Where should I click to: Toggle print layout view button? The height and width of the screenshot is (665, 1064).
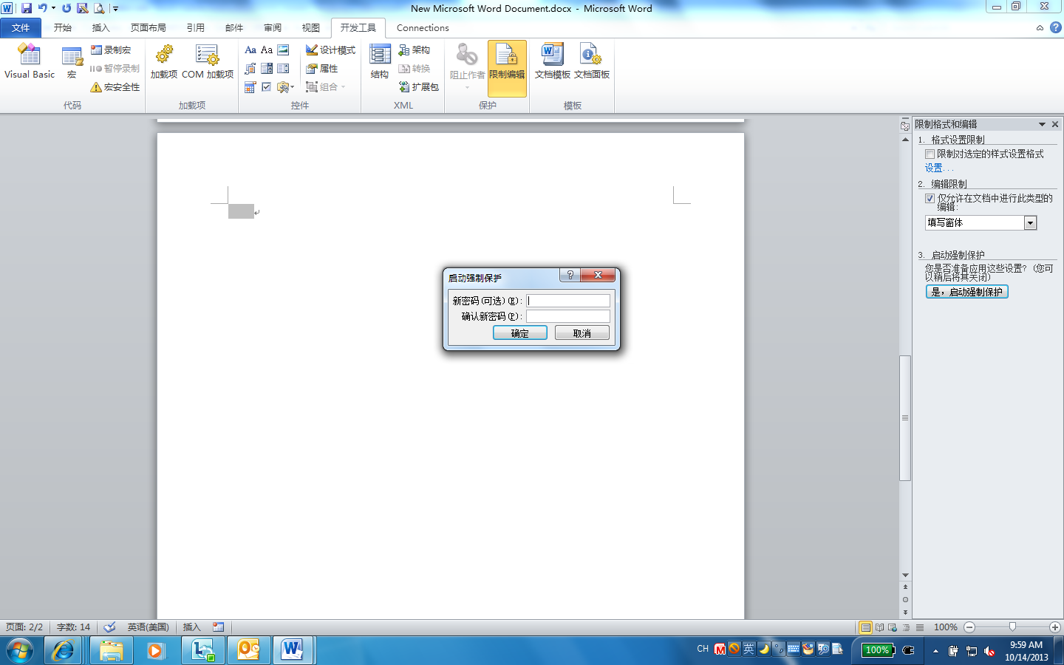(x=865, y=627)
